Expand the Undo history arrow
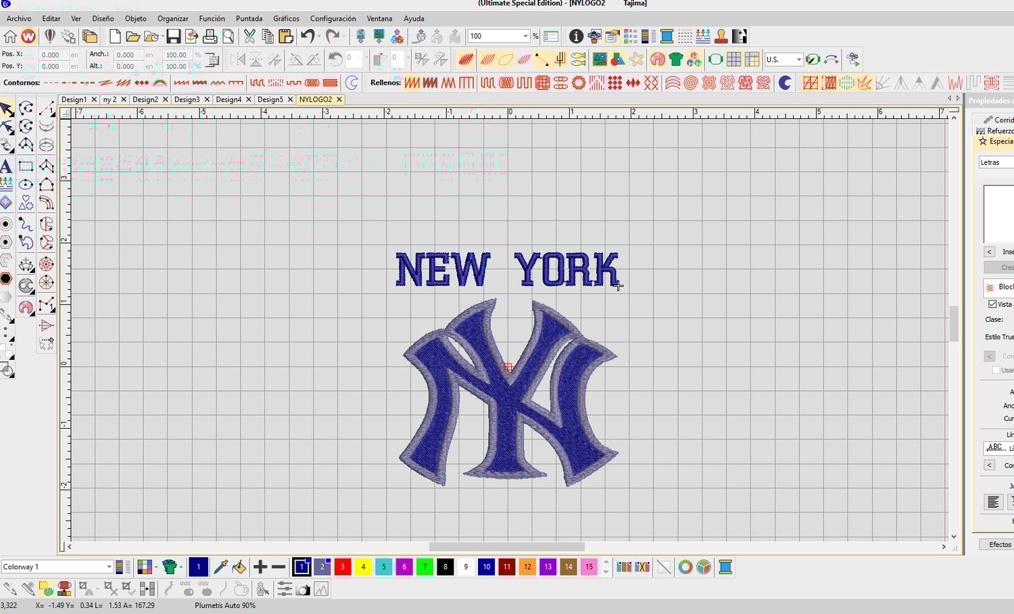 pos(318,36)
